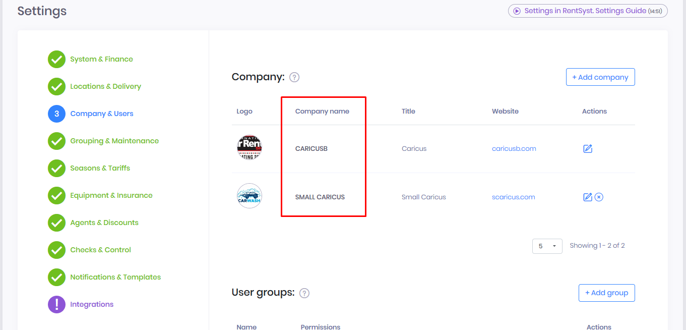Screen dimensions: 686x330
Task: Click the Website column header
Action: 505,111
